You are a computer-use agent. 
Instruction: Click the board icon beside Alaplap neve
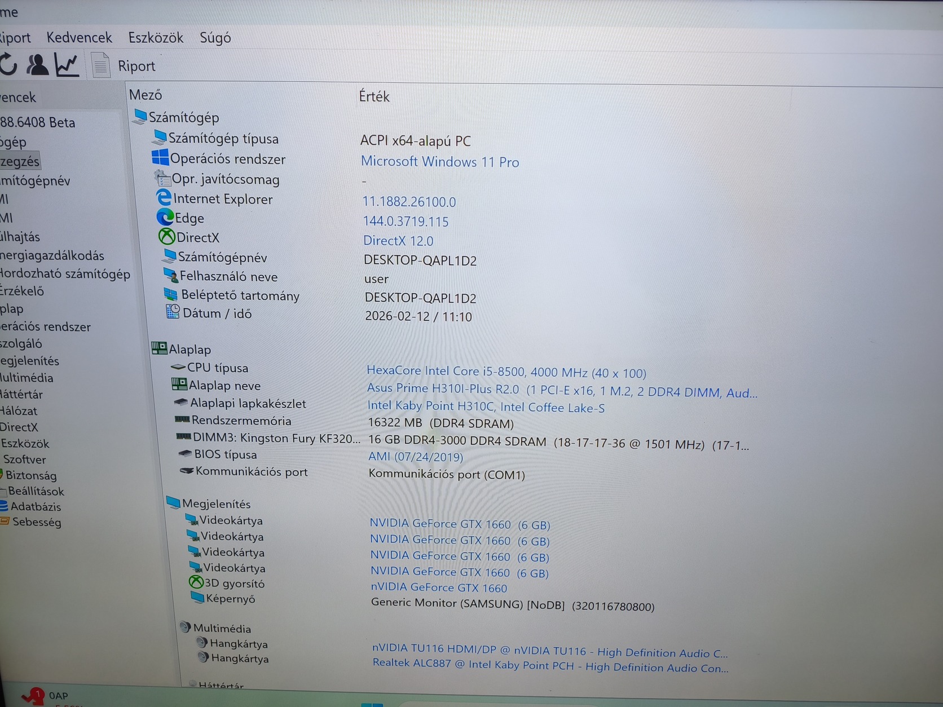click(x=179, y=385)
